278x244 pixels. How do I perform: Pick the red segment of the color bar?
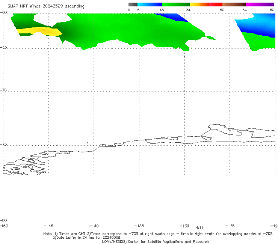coord(216,5)
